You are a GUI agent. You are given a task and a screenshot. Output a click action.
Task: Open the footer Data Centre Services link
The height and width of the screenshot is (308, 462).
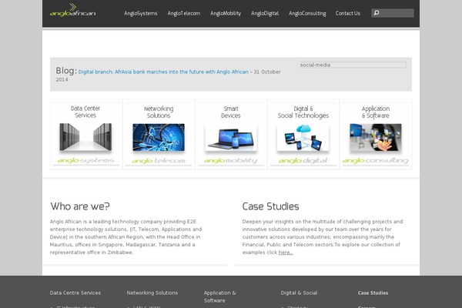(75, 293)
